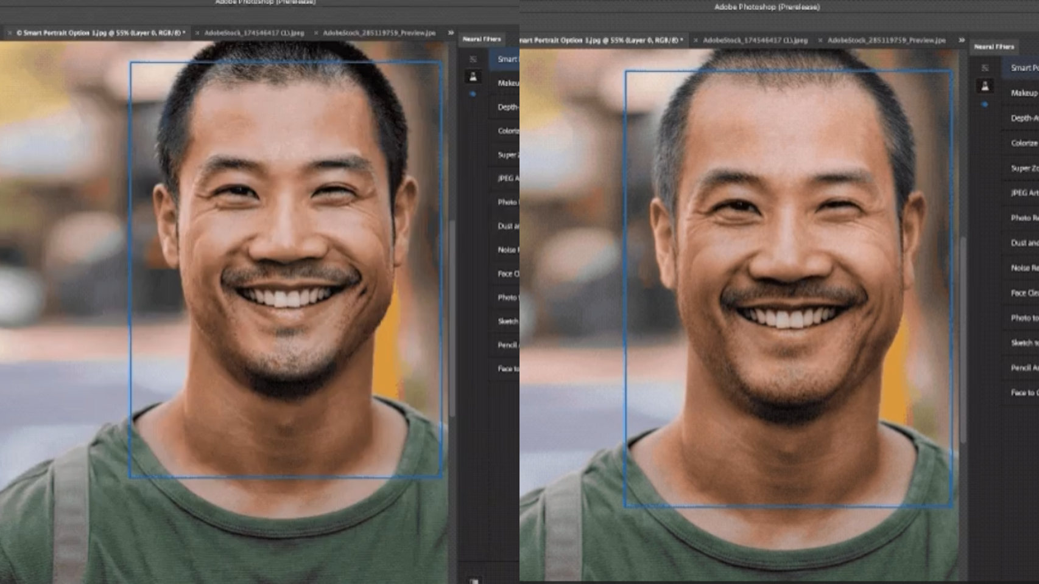Select Pencil Art filter in right window
The width and height of the screenshot is (1039, 584).
click(x=1024, y=367)
